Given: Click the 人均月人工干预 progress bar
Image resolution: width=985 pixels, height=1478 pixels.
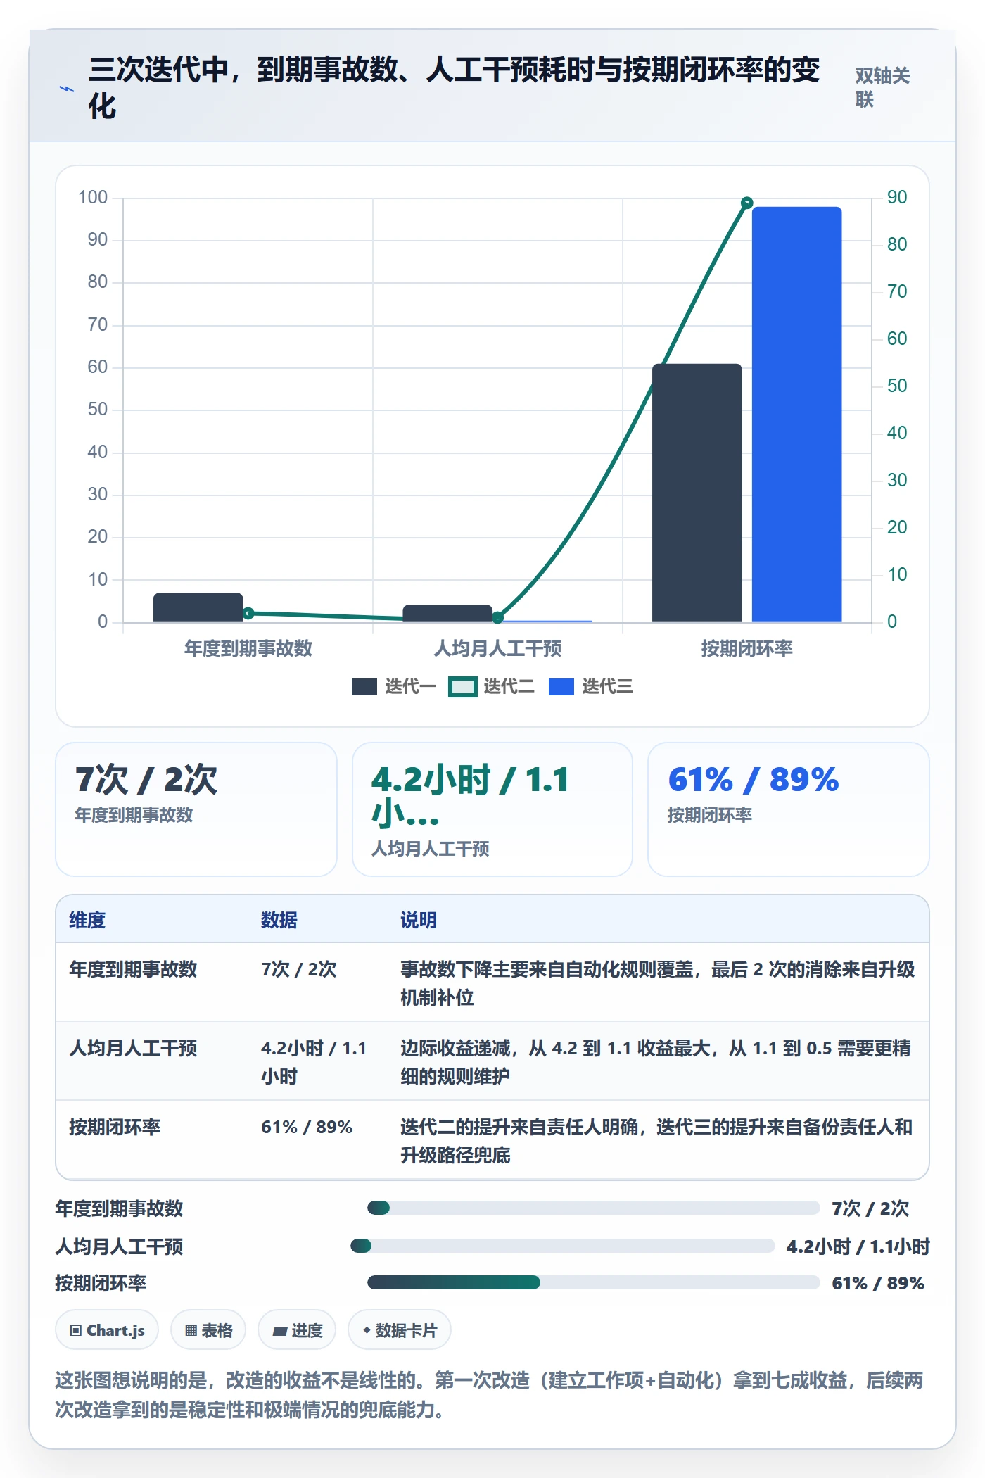Looking at the screenshot, I should (562, 1246).
